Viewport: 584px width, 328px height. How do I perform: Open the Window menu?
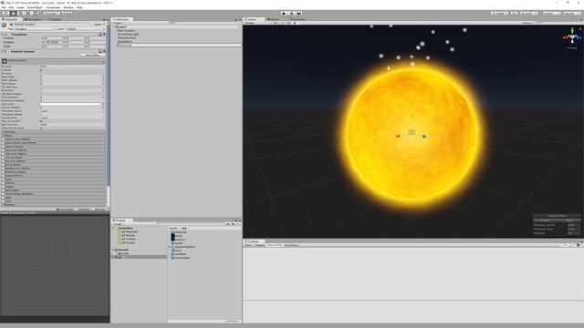68,7
